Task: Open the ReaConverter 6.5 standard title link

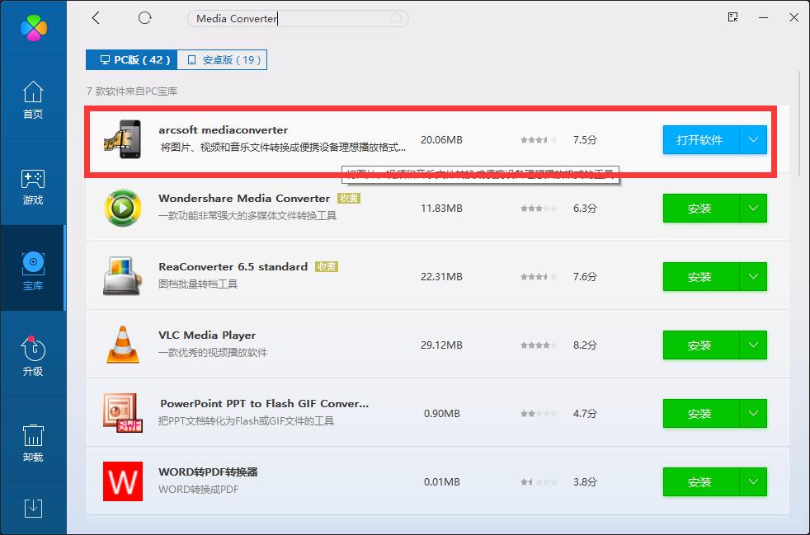Action: (x=233, y=267)
